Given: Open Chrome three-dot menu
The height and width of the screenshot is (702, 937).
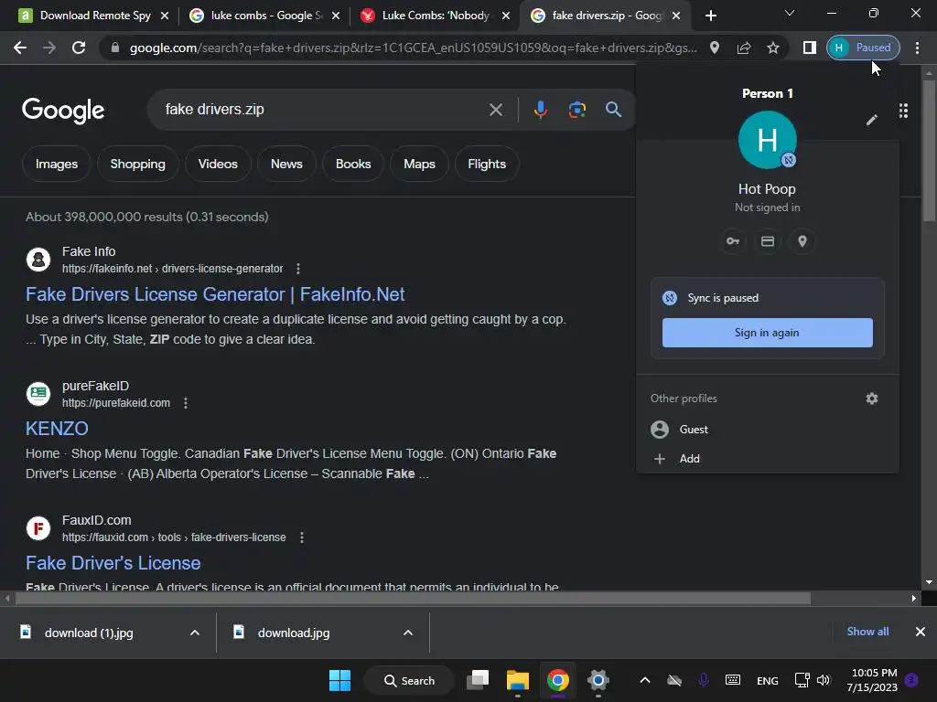Looking at the screenshot, I should [917, 48].
